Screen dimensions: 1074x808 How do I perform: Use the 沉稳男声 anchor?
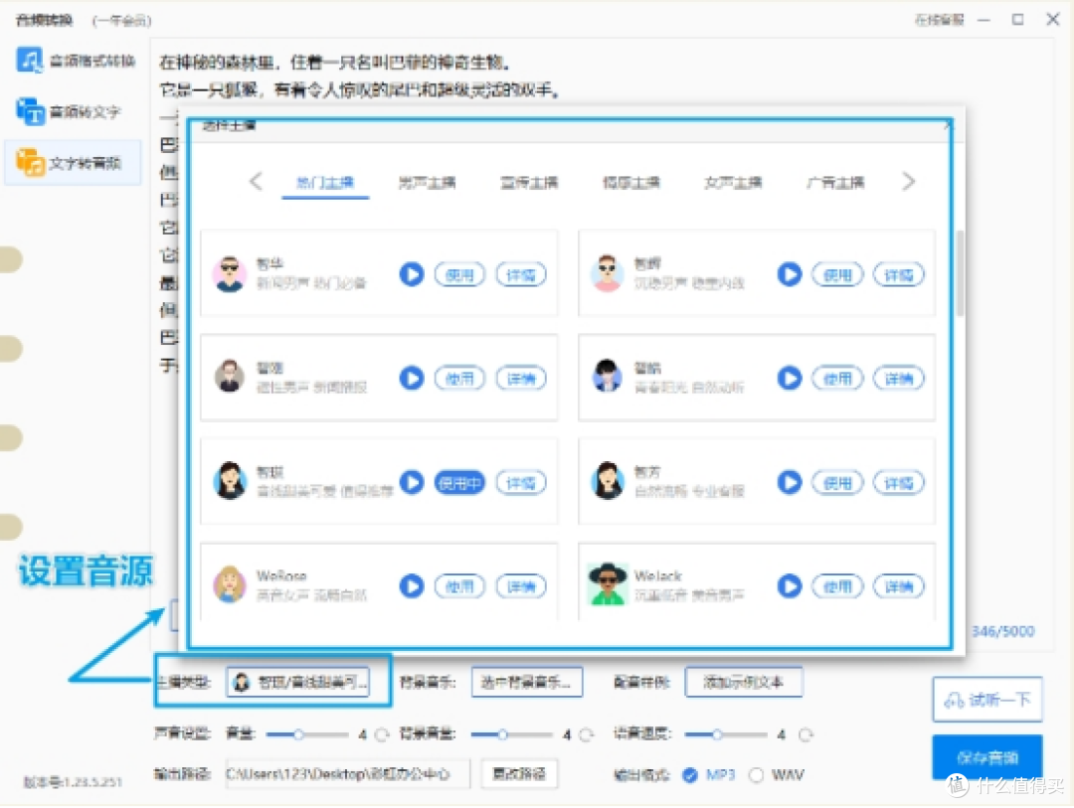(837, 275)
